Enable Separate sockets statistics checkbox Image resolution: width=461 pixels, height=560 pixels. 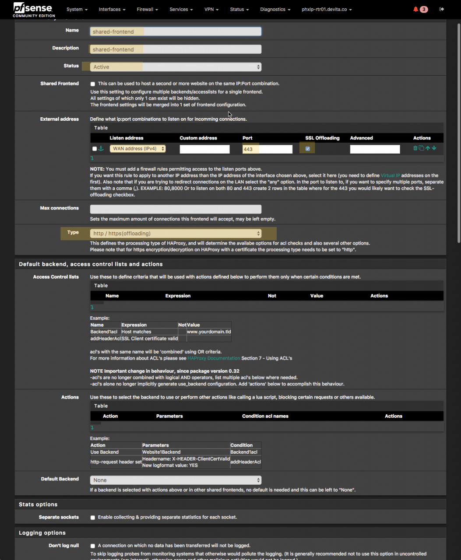click(93, 518)
